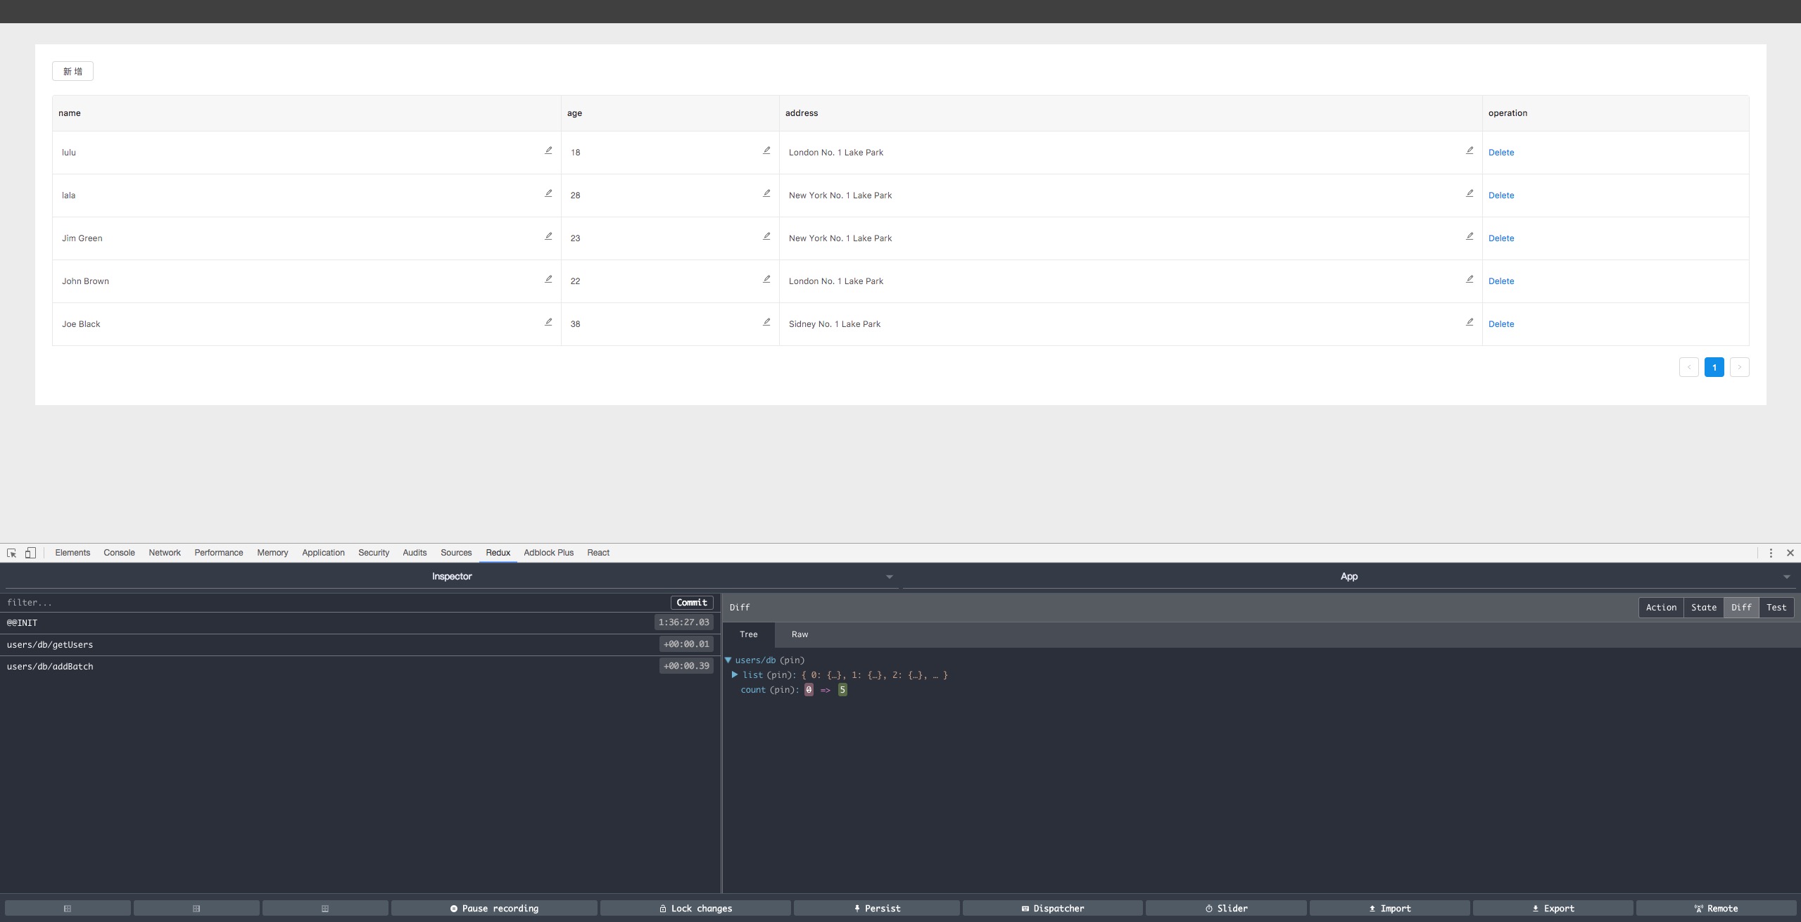Expand the list (pin) tree node
The image size is (1801, 922).
[x=735, y=675]
